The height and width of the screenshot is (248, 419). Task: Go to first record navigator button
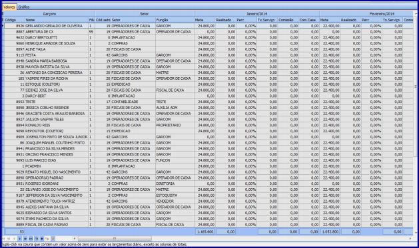(3, 239)
